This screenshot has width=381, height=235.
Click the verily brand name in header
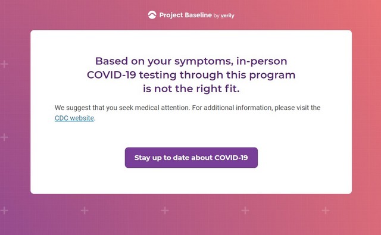click(227, 16)
